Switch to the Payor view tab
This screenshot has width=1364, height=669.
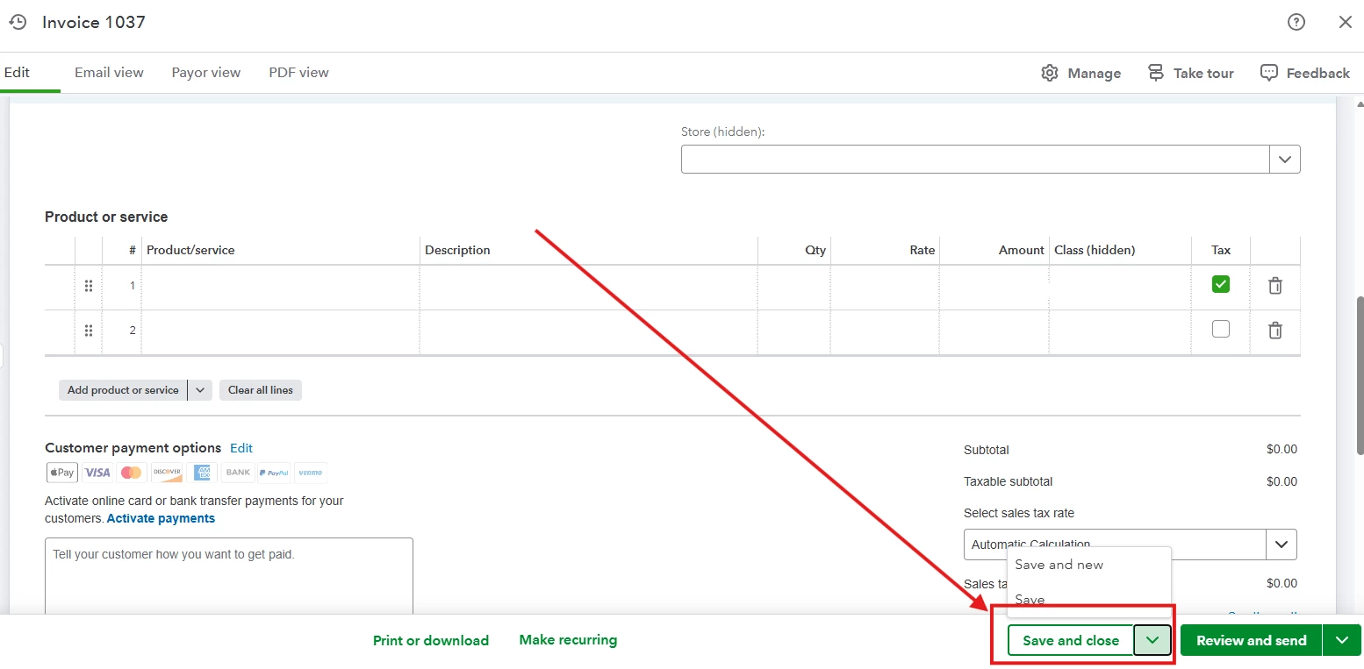(206, 73)
